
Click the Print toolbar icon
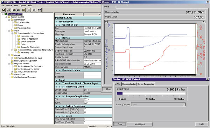pyautogui.click(x=9, y=10)
